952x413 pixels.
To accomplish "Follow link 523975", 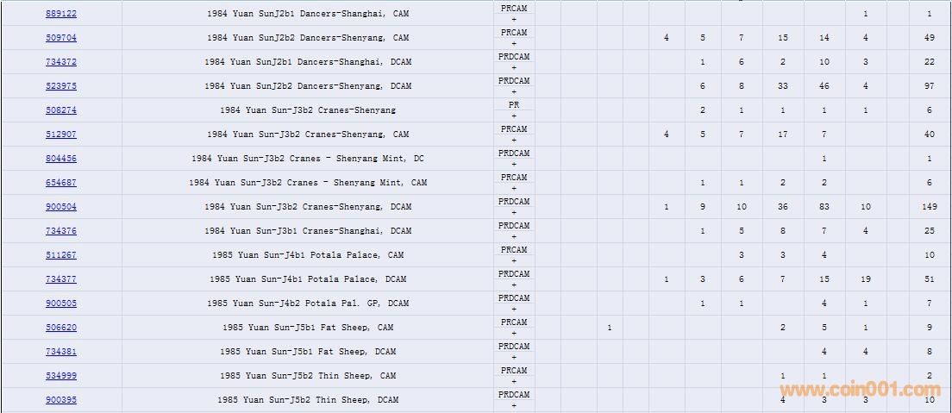I will [61, 86].
